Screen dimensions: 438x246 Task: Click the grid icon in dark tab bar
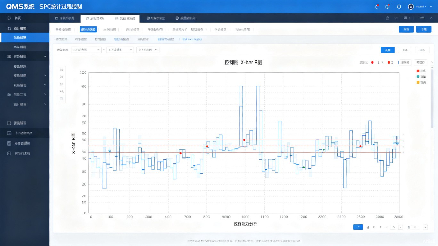coord(422,18)
